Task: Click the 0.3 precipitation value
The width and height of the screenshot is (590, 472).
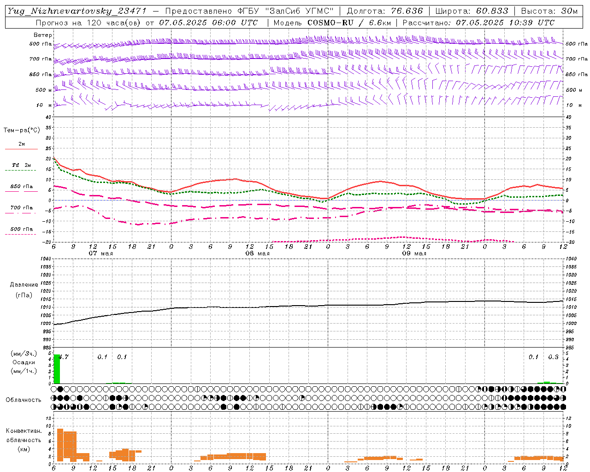Action: tap(553, 357)
